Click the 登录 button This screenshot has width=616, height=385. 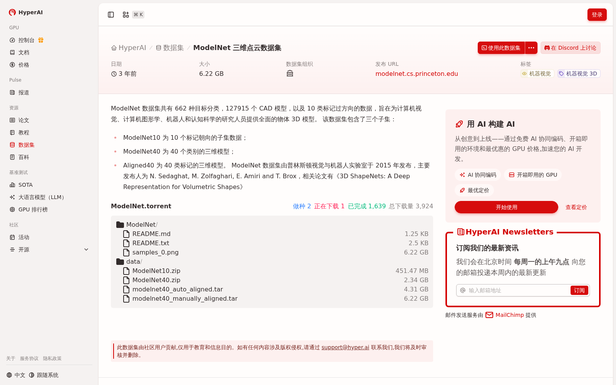click(x=597, y=15)
